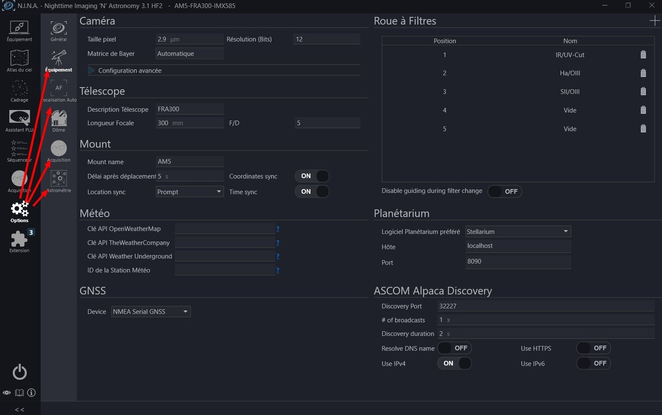Open the Dôme options icon
Viewport: 662px width, 415px height.
(59, 120)
